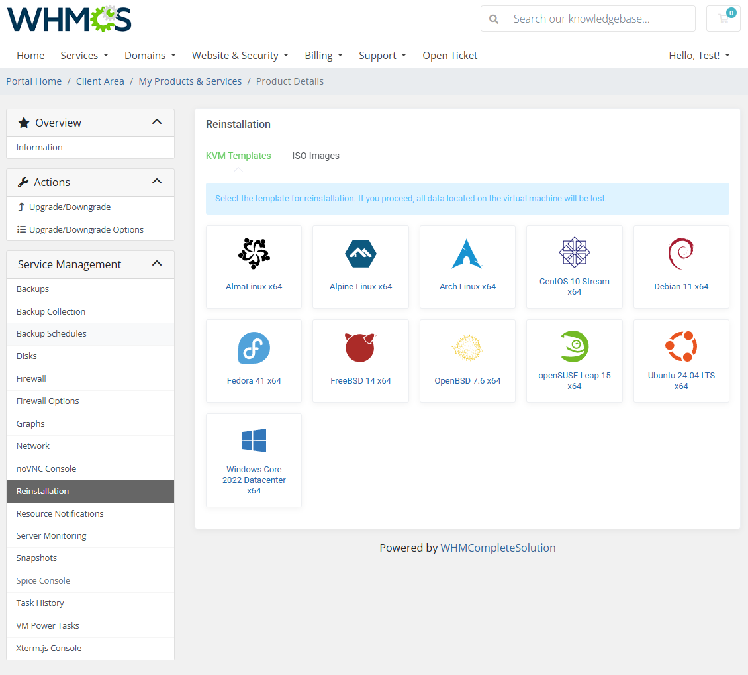Collapse the Actions panel chevron
The image size is (748, 675).
[157, 182]
